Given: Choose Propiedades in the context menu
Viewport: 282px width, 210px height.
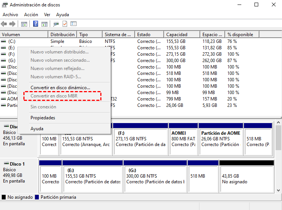Looking at the screenshot, I should (x=43, y=118).
